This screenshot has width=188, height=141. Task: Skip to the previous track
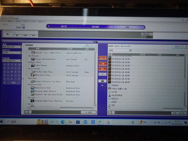point(25,36)
